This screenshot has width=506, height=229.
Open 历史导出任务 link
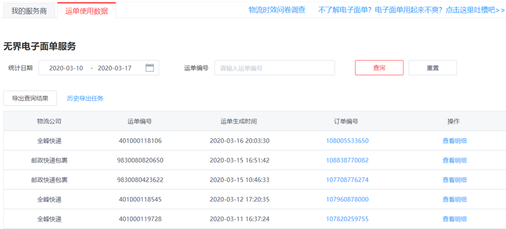[85, 98]
